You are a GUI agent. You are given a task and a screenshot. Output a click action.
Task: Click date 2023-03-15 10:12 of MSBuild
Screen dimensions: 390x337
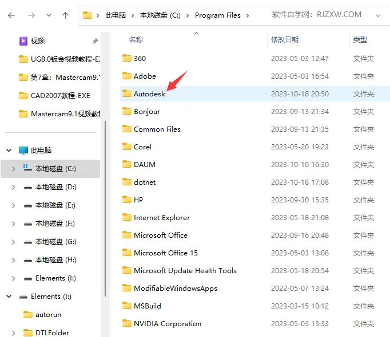[x=300, y=306]
